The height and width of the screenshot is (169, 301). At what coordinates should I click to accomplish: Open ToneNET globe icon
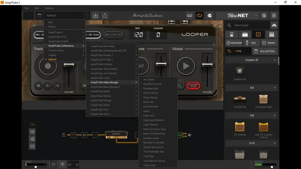click(264, 16)
